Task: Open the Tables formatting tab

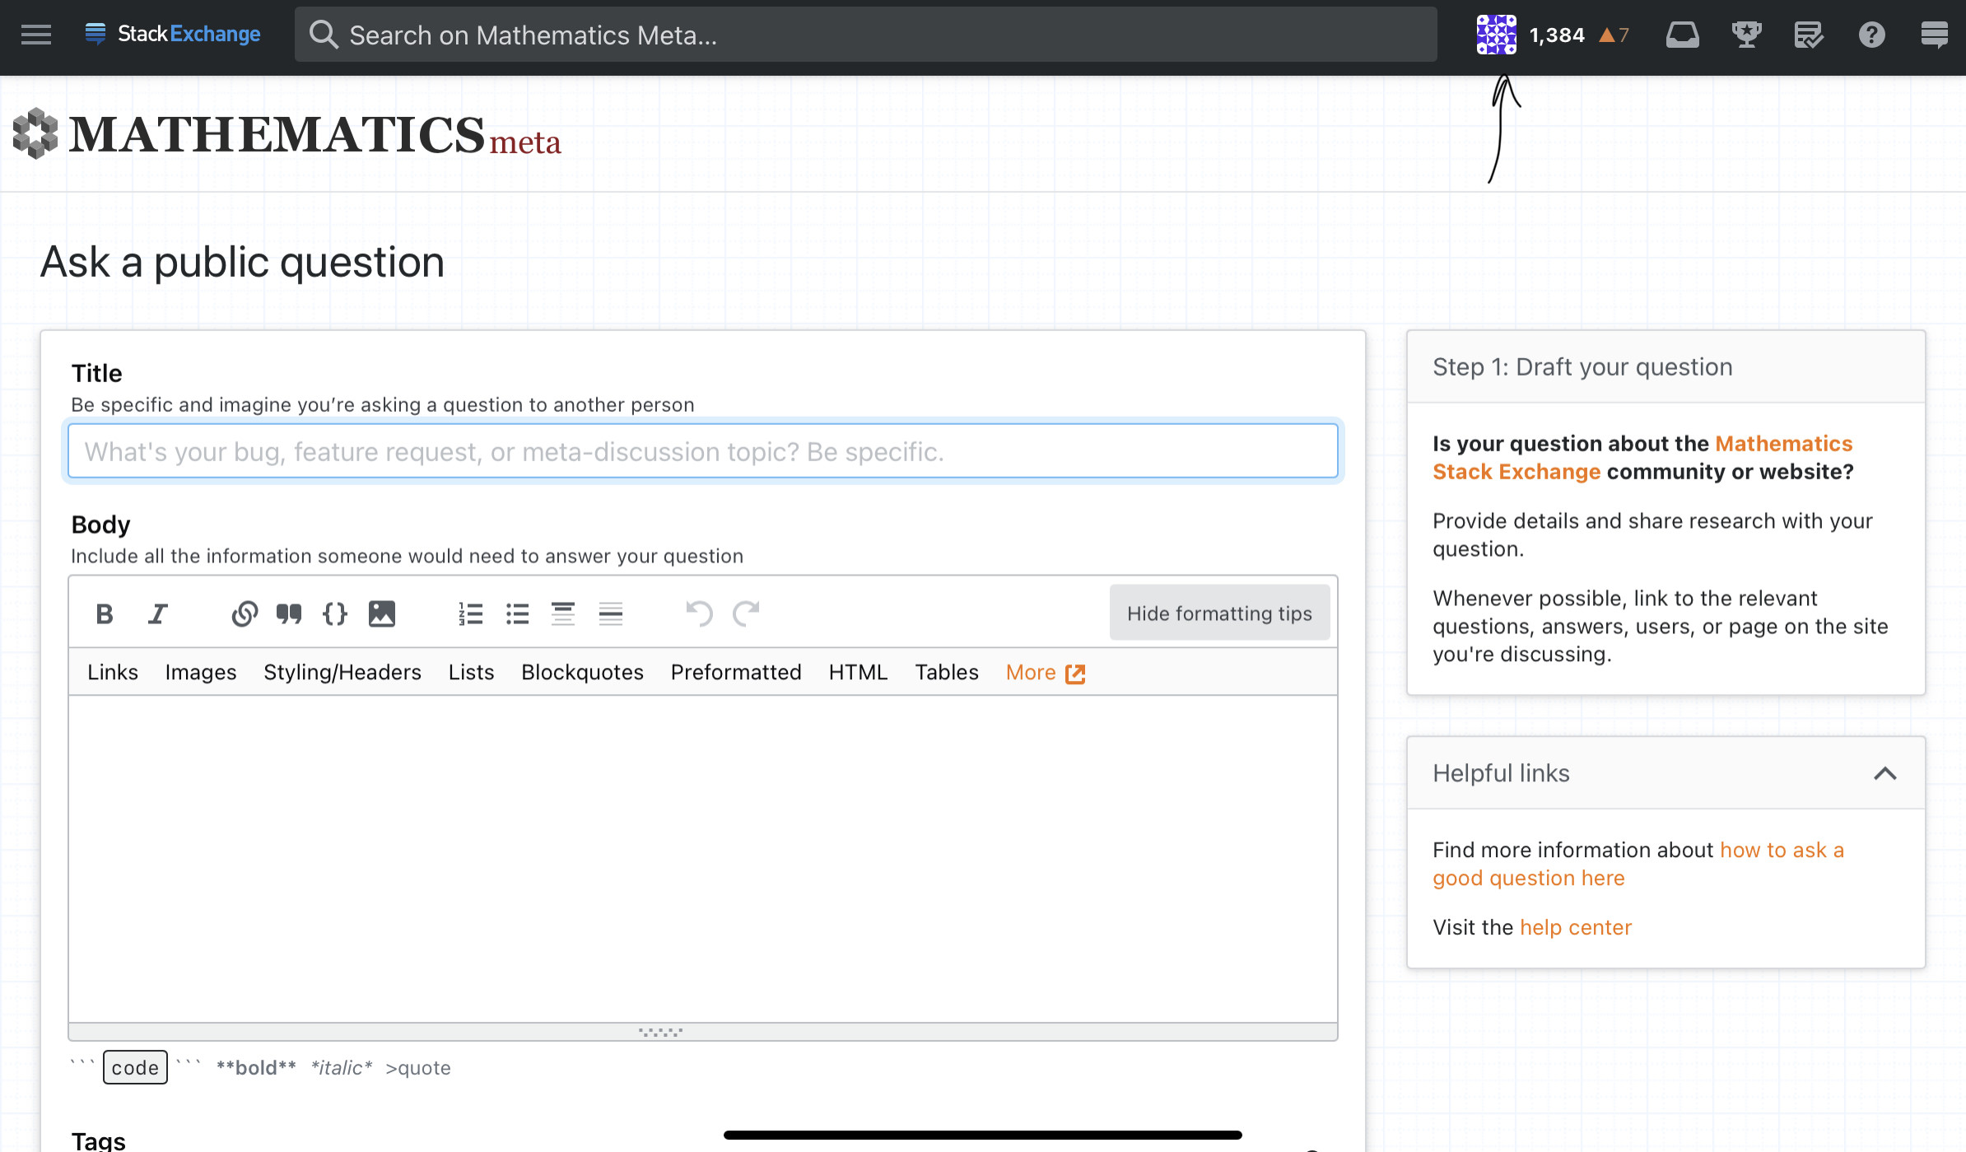Action: [947, 672]
